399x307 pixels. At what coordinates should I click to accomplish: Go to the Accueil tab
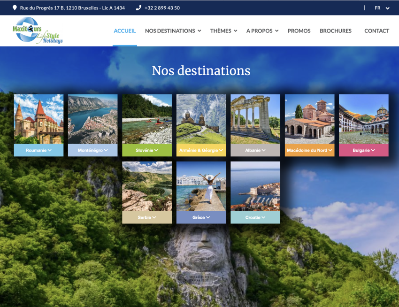click(124, 31)
